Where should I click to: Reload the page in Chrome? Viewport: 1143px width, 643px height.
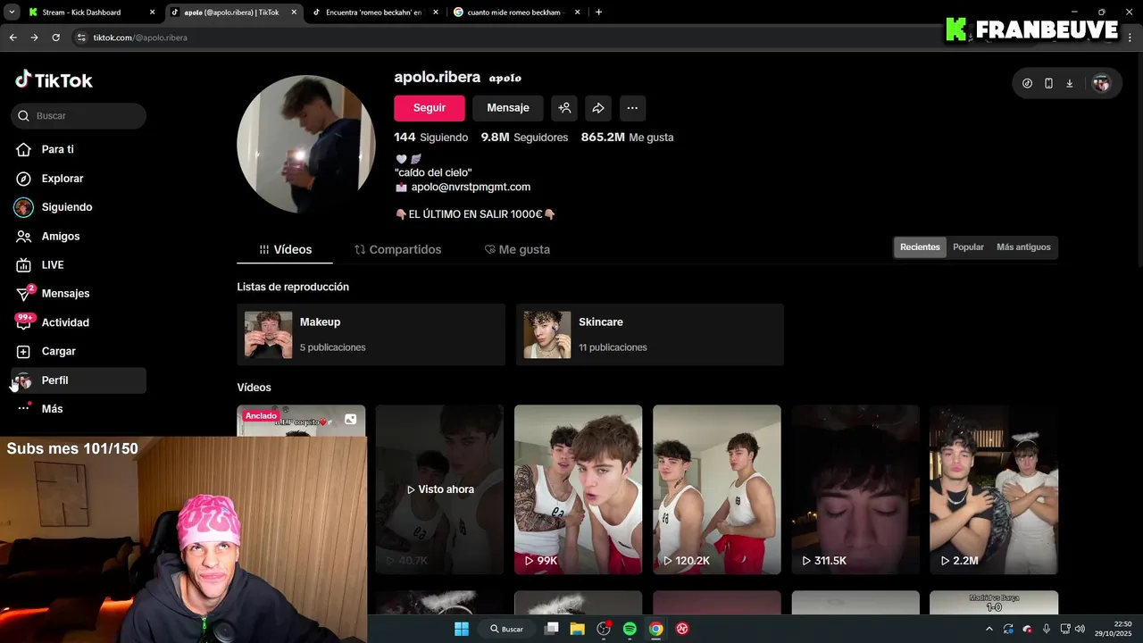pos(55,38)
